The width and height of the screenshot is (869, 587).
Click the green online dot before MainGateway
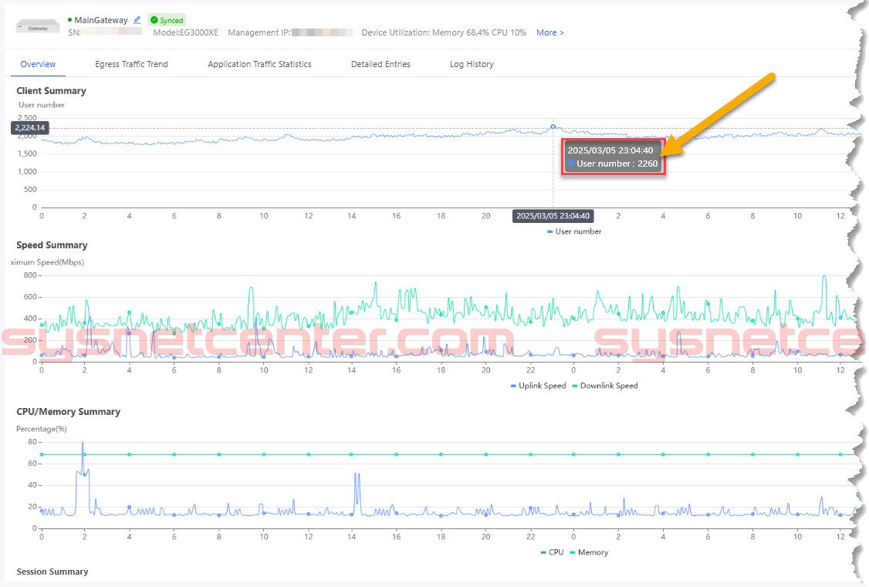pos(69,19)
